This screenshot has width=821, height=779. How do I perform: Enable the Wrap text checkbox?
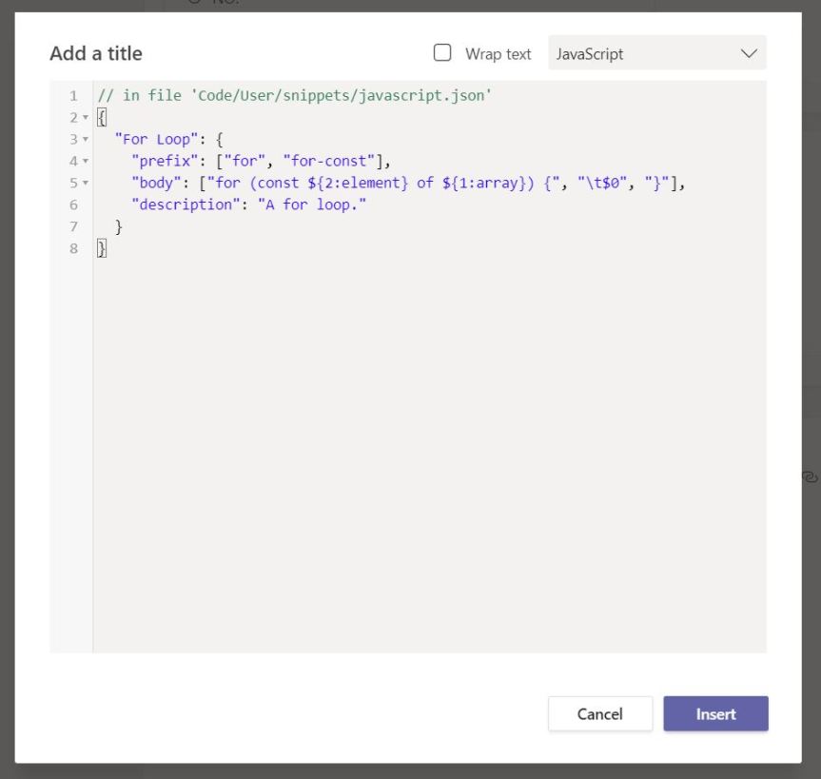442,53
